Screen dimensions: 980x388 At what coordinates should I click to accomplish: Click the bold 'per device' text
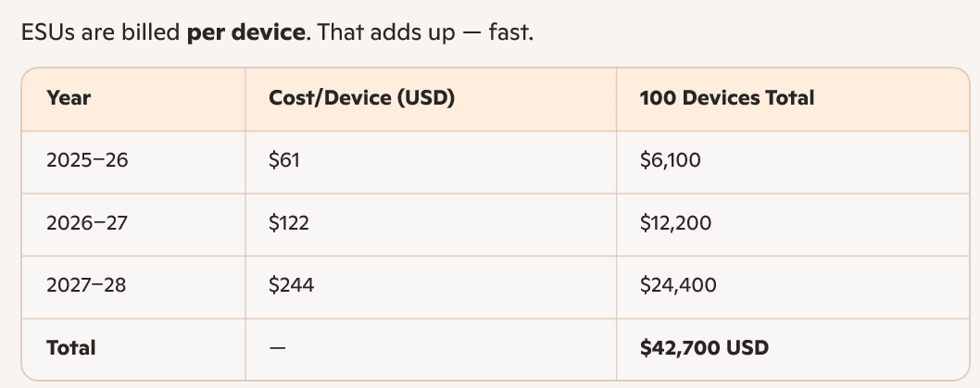tap(245, 32)
